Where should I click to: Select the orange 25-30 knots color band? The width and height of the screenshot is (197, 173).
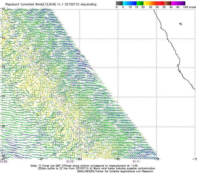tap(154, 3)
